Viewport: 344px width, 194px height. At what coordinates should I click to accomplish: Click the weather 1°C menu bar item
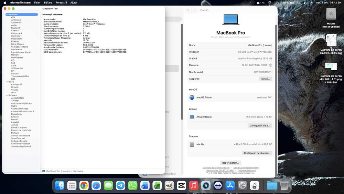tap(261, 3)
